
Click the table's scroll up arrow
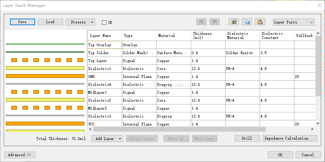click(x=318, y=33)
